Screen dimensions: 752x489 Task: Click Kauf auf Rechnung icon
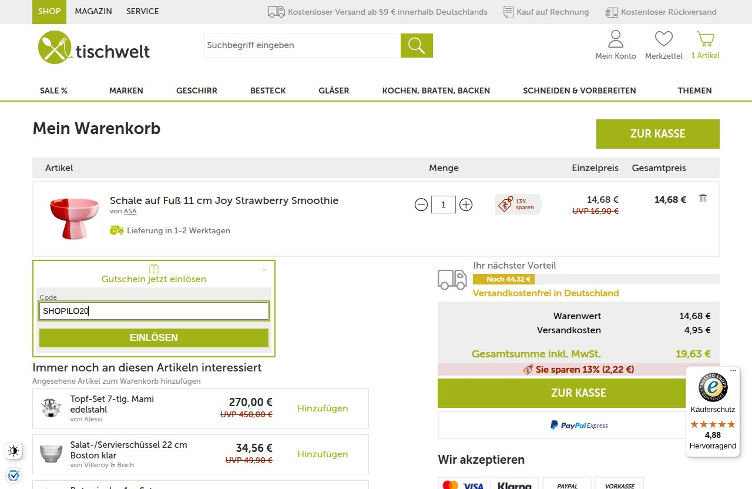(x=509, y=12)
